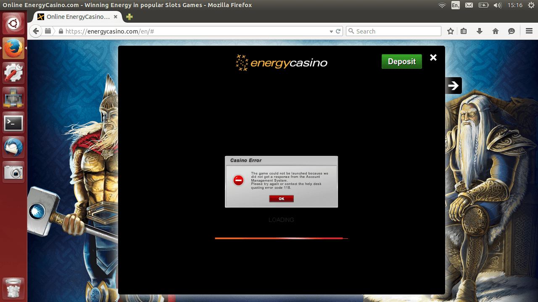The image size is (538, 302).
Task: Open the messaging envelope indicator
Action: (x=469, y=5)
